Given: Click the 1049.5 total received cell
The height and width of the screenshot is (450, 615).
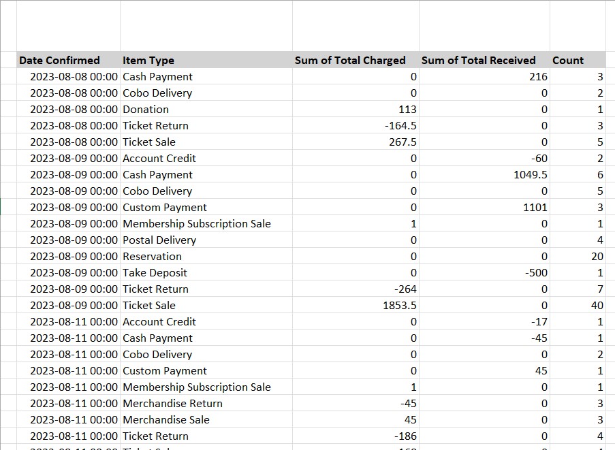Looking at the screenshot, I should pyautogui.click(x=484, y=175).
